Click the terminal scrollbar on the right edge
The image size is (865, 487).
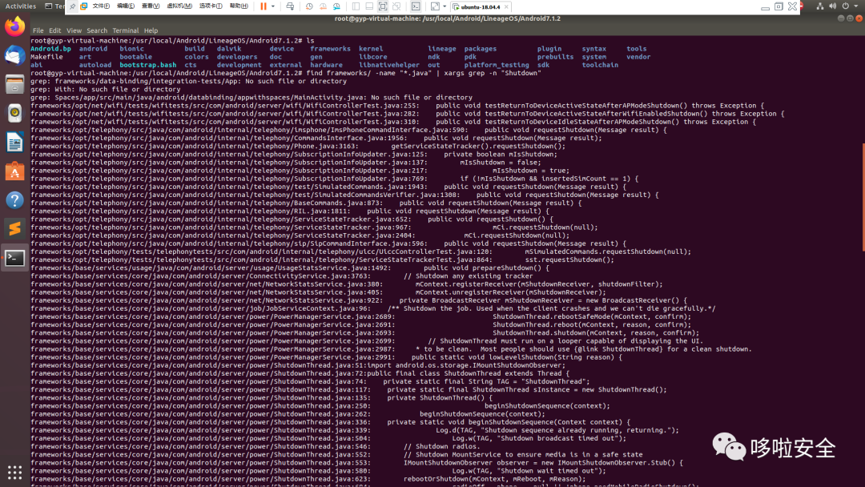[863, 197]
